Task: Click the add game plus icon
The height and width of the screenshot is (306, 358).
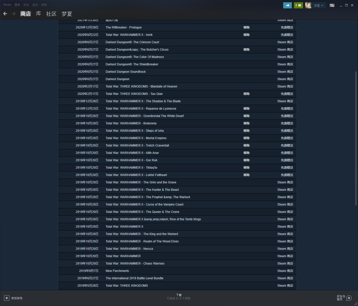Action: click(x=7, y=298)
